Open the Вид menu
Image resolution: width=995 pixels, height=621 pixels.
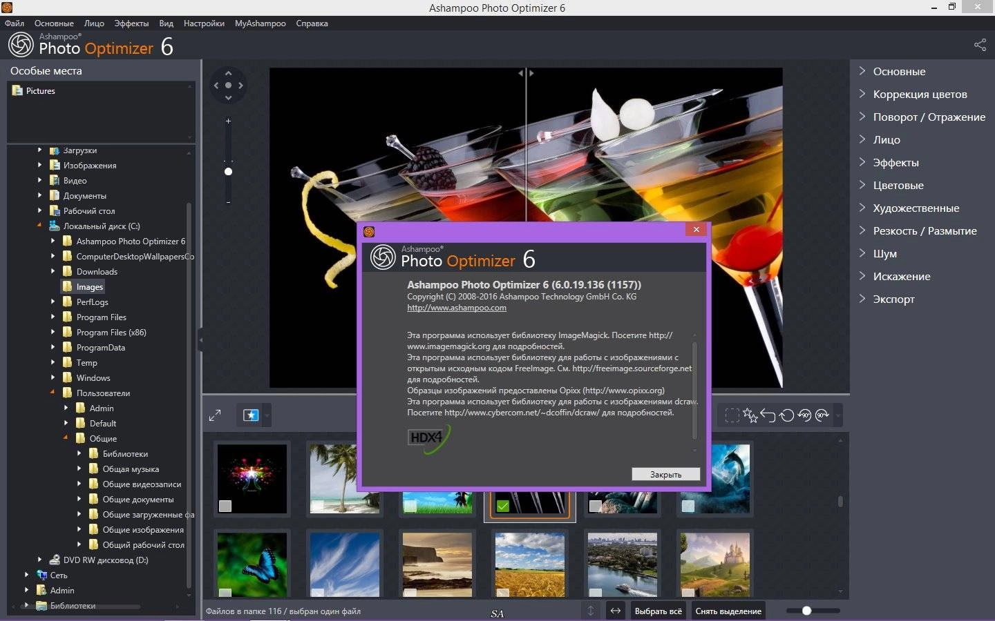coord(166,23)
